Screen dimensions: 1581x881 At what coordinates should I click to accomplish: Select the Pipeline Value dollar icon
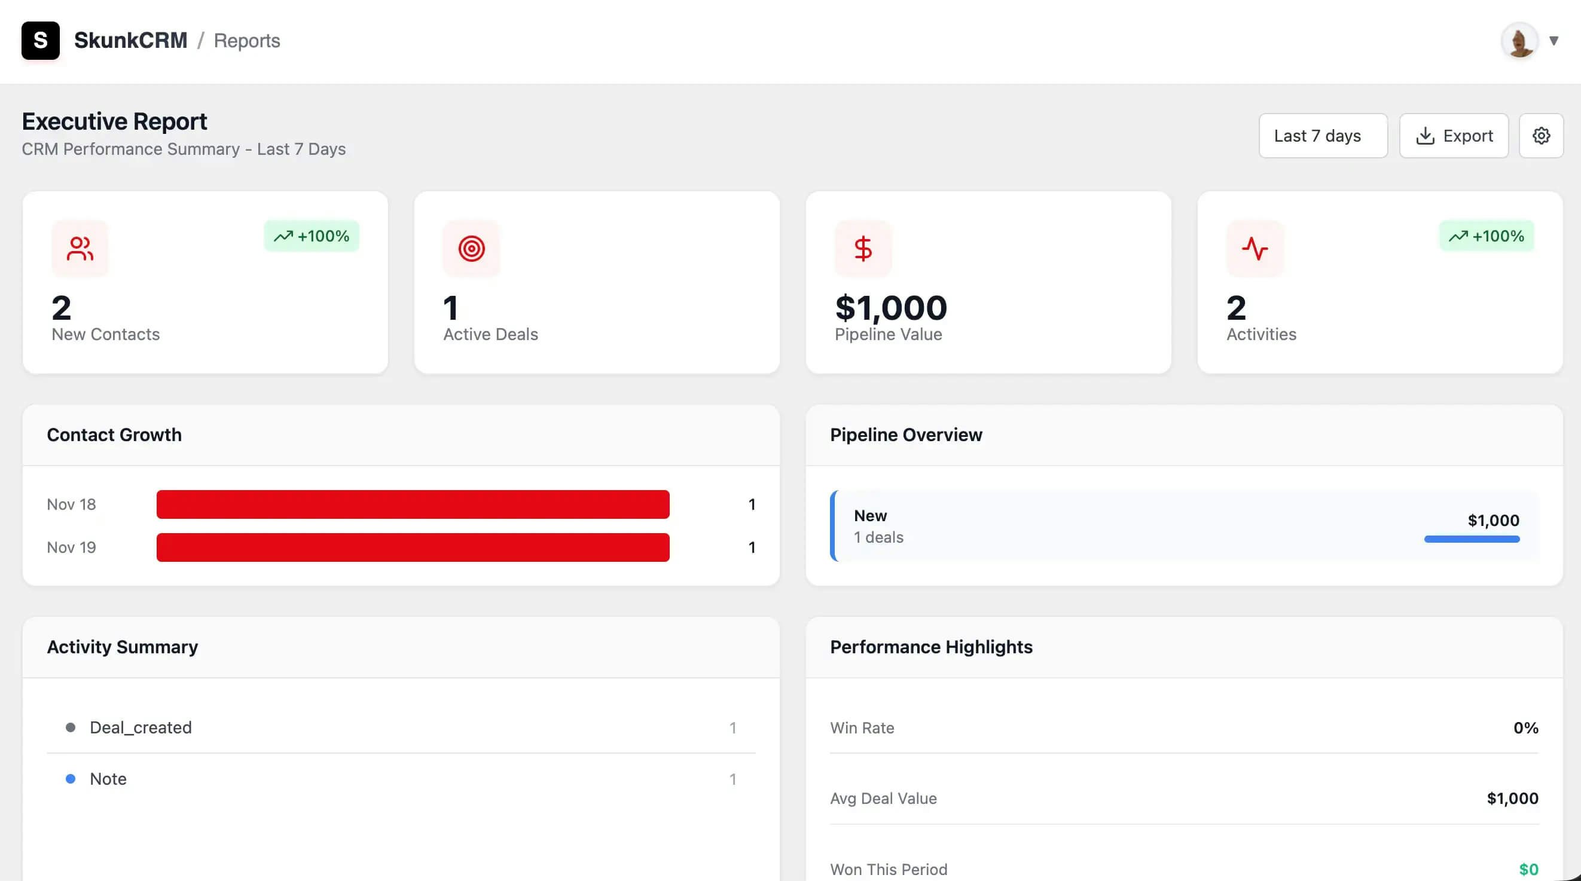click(x=863, y=248)
